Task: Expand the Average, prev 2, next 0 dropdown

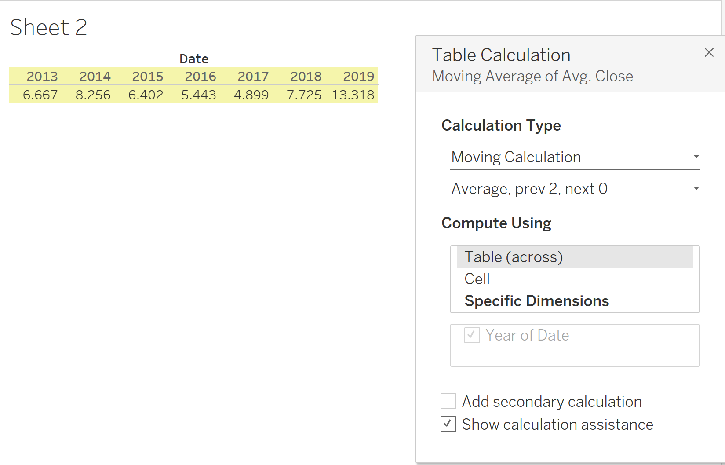Action: 575,189
